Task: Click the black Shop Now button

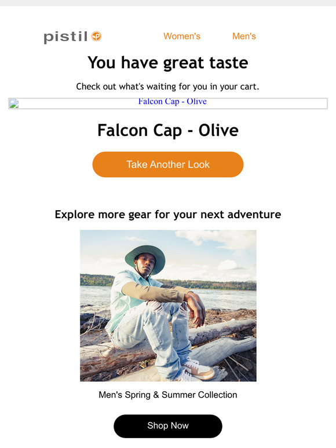Action: point(168,426)
